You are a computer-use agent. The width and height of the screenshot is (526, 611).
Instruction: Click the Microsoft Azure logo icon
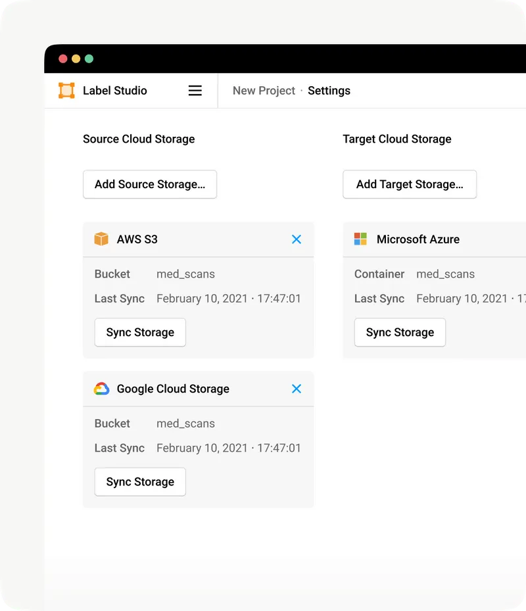tap(360, 239)
